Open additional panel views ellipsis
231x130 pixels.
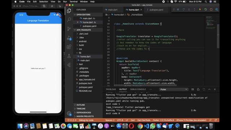tap(151, 89)
